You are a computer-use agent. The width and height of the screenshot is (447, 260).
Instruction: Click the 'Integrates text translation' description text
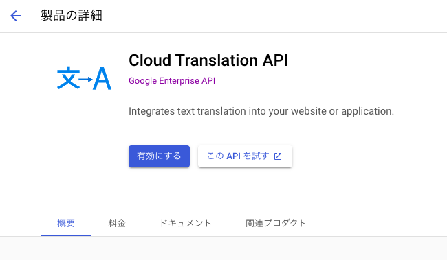point(261,111)
